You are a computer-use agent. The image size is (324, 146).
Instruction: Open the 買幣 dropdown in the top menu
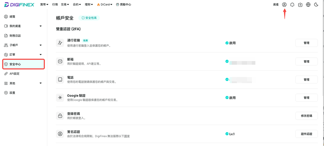pos(44,4)
